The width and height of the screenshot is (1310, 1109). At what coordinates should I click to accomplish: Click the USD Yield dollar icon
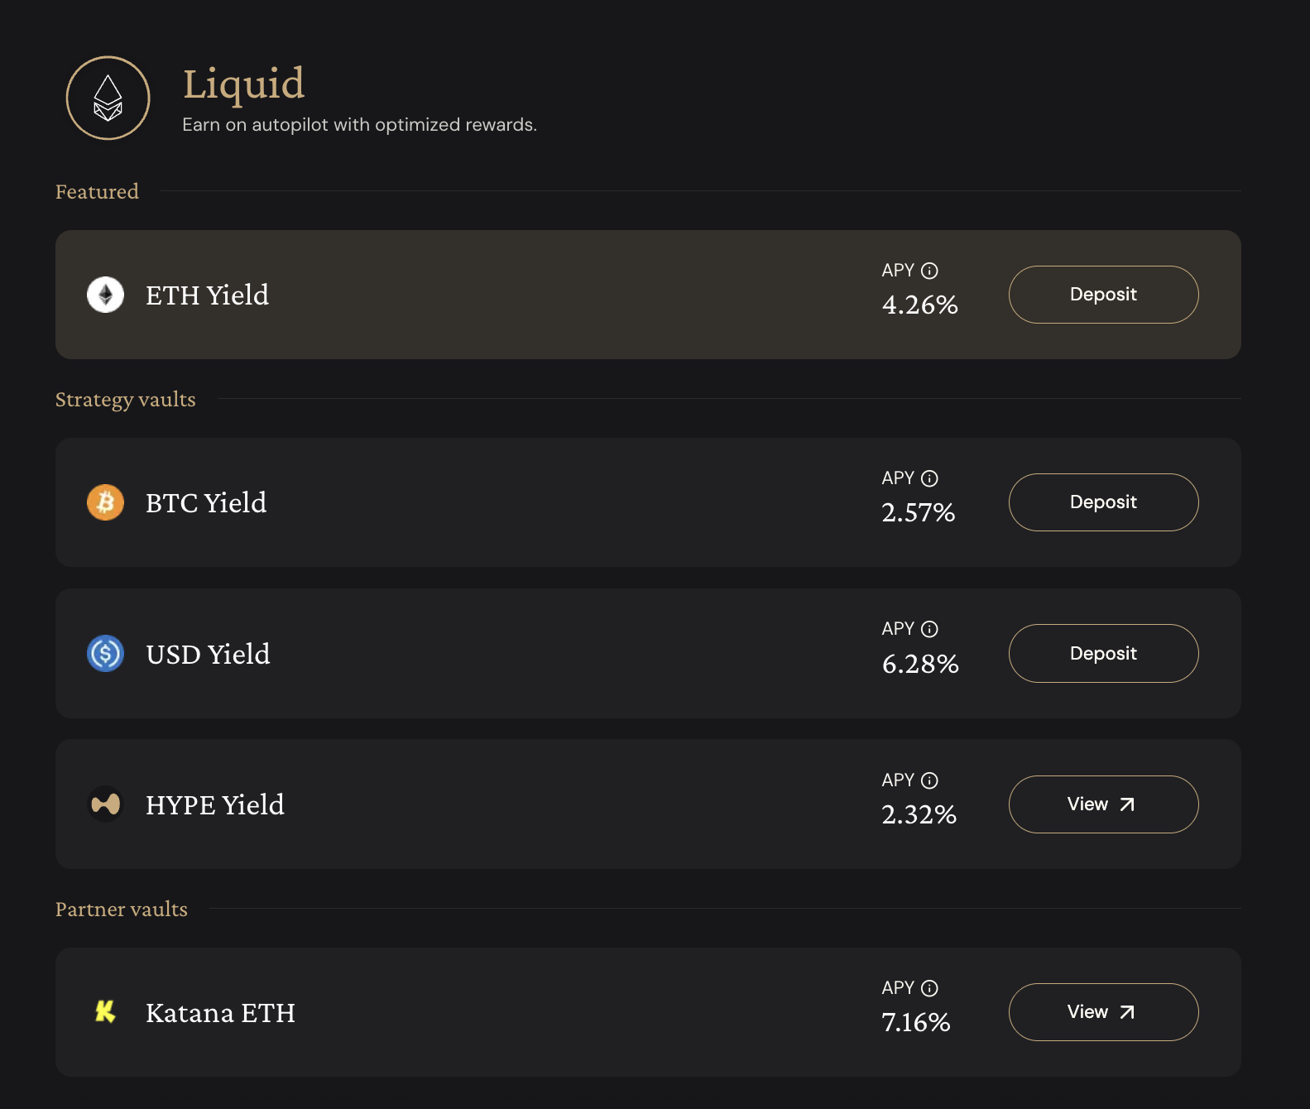coord(105,654)
